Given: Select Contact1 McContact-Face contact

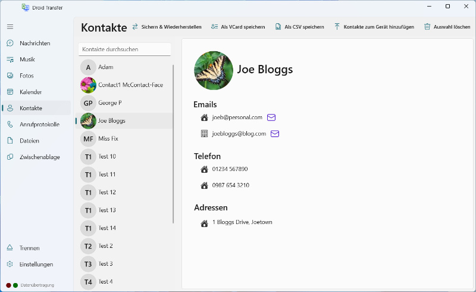Looking at the screenshot, I should pos(124,85).
